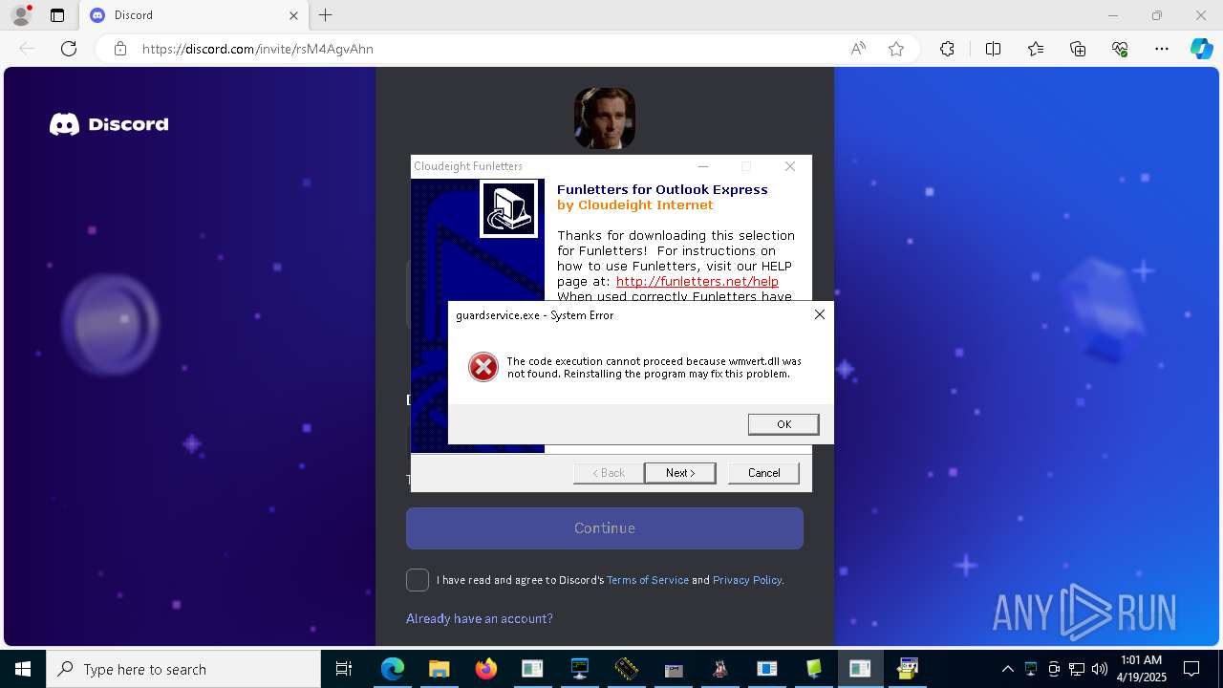Close the guardservice.exe System Error dialog

[x=819, y=314]
